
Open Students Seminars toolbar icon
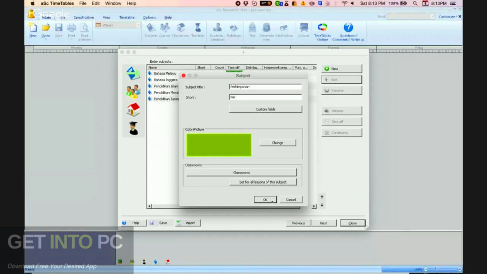tap(217, 32)
